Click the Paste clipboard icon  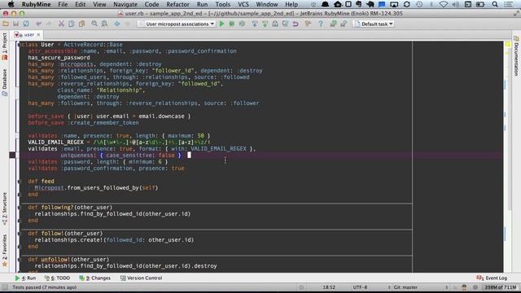click(x=81, y=24)
